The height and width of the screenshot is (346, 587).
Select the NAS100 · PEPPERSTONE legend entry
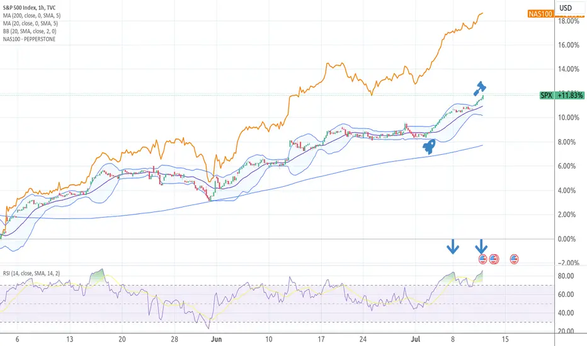(x=29, y=39)
